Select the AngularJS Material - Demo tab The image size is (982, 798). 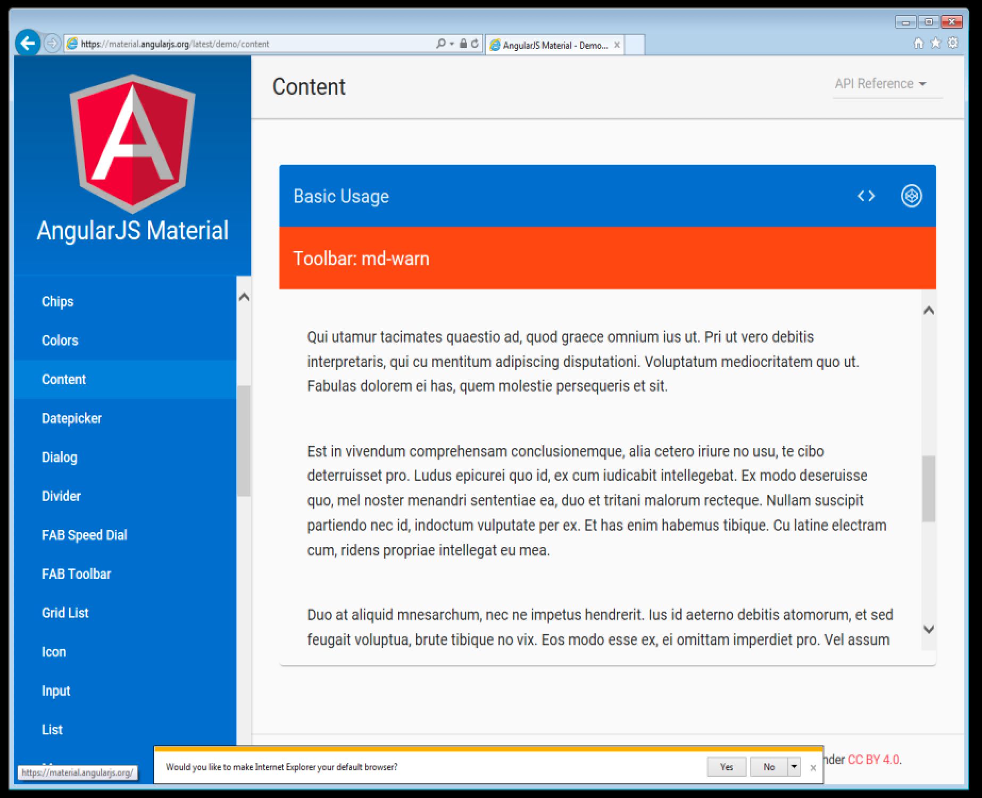tap(554, 45)
